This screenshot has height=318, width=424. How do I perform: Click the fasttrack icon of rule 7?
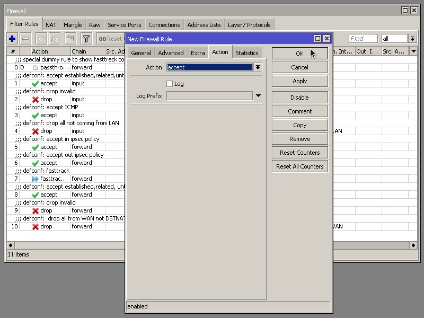36,179
